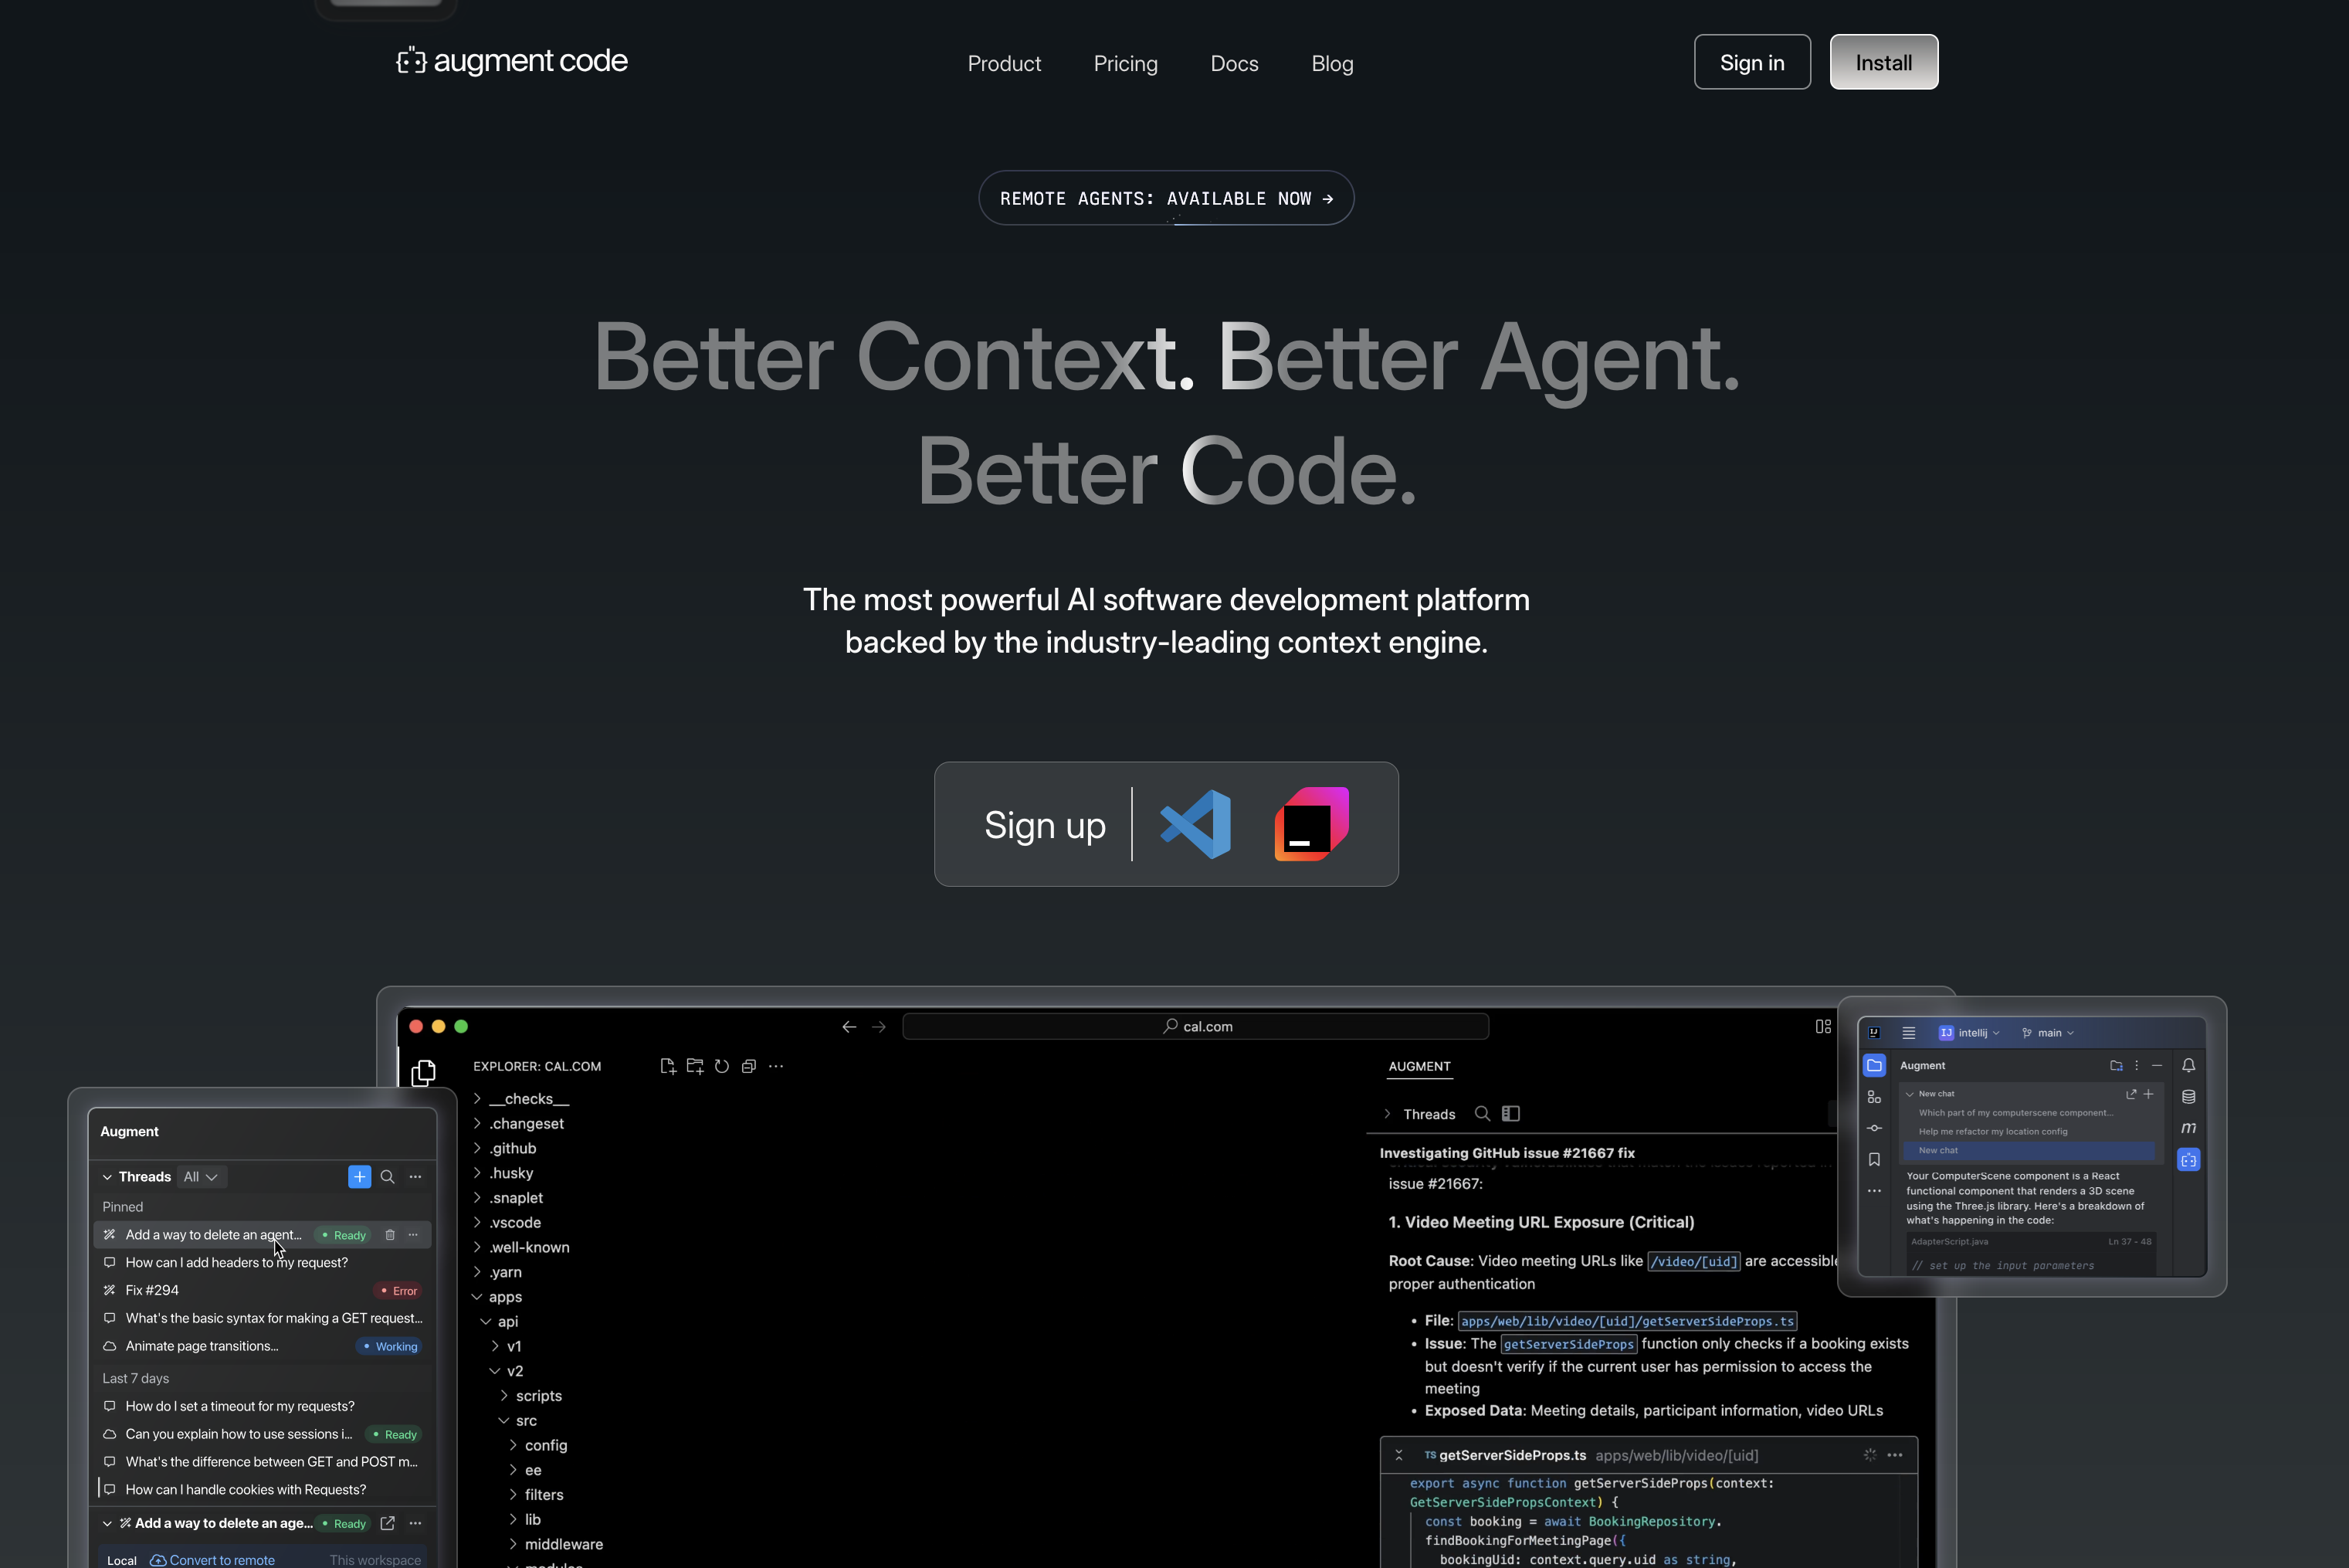
Task: Open the Threads 'All' filter dropdown
Action: [x=202, y=1177]
